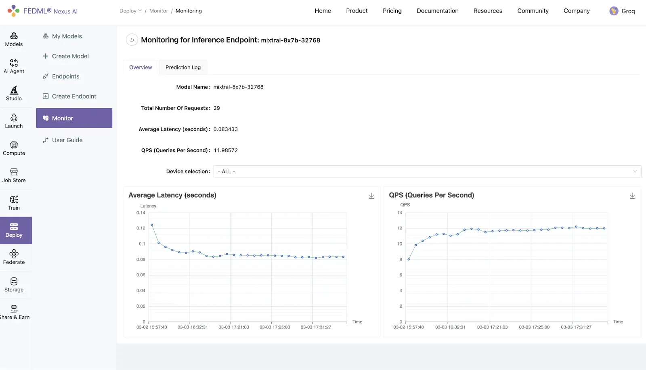The image size is (646, 370).
Task: Open Company in top navigation
Action: [577, 11]
